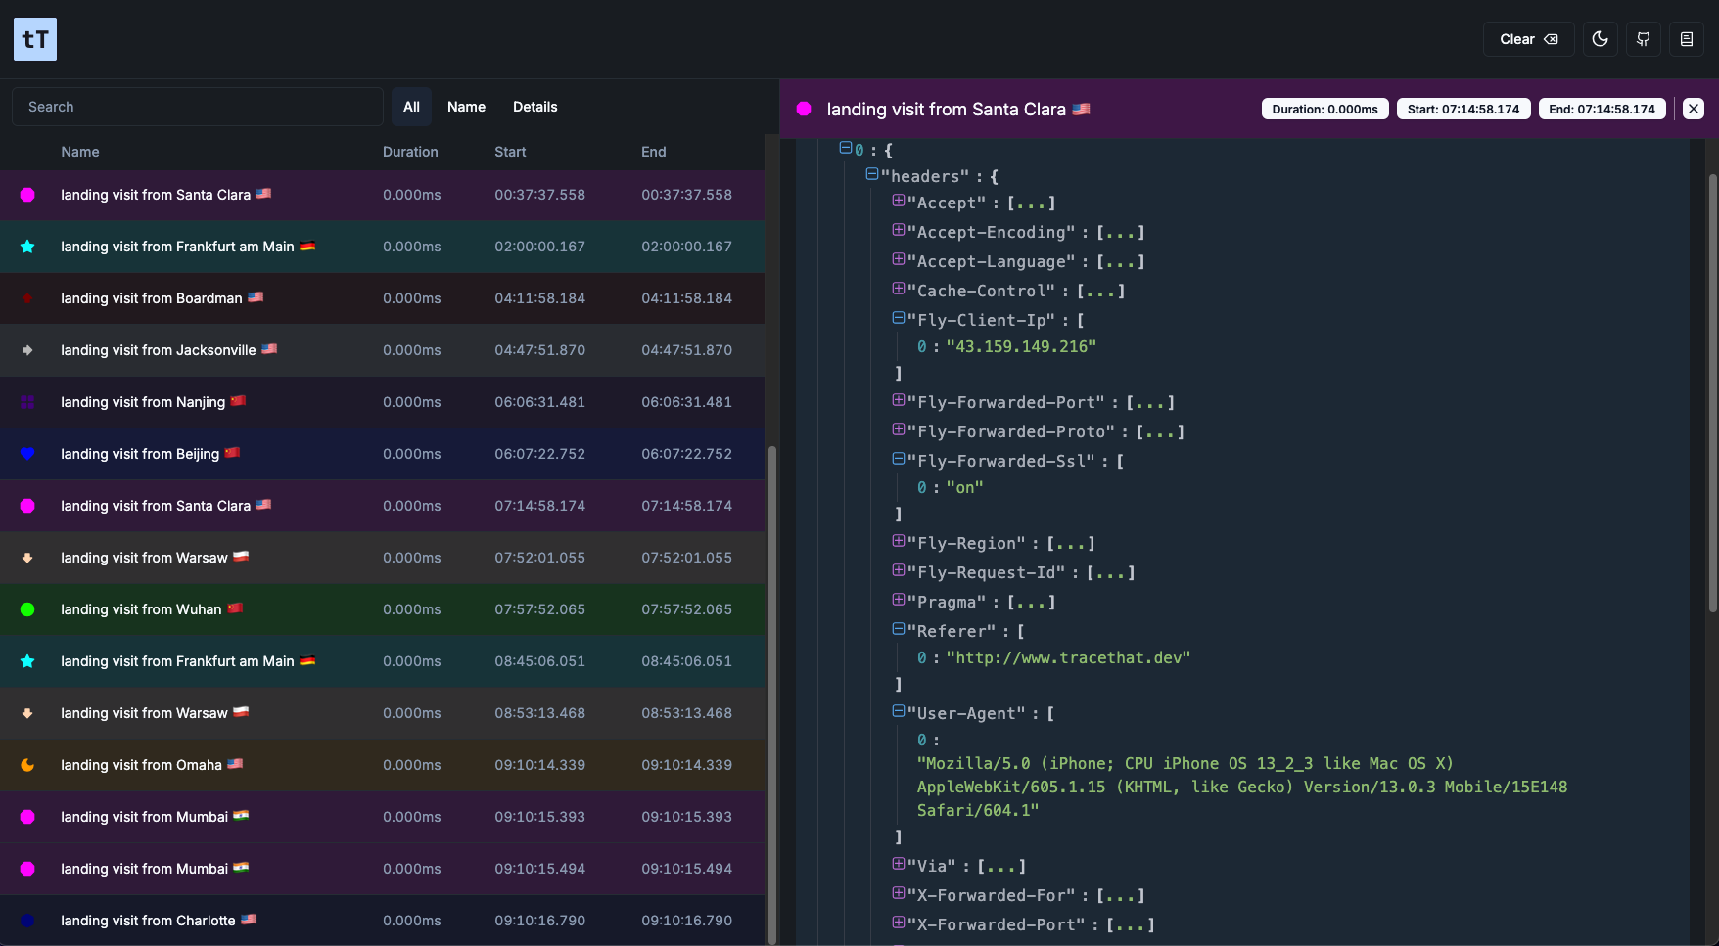Screen dimensions: 1719x946
Task: Open landing visit from Wuhan
Action: [382, 609]
